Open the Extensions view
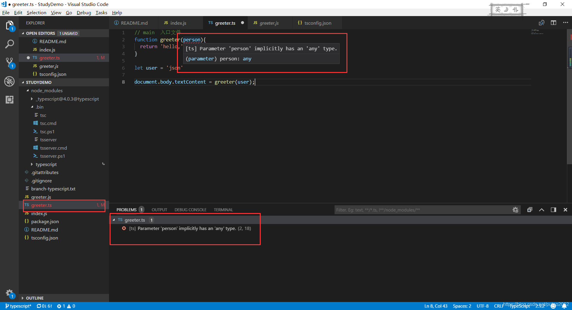572x310 pixels. coord(10,100)
